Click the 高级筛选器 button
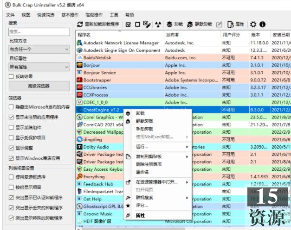 [39, 86]
